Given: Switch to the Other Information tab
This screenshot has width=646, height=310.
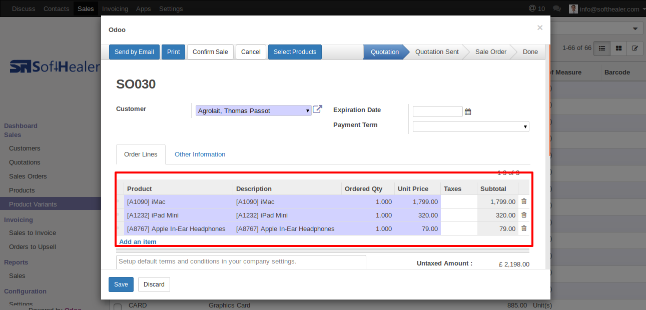Looking at the screenshot, I should (200, 154).
